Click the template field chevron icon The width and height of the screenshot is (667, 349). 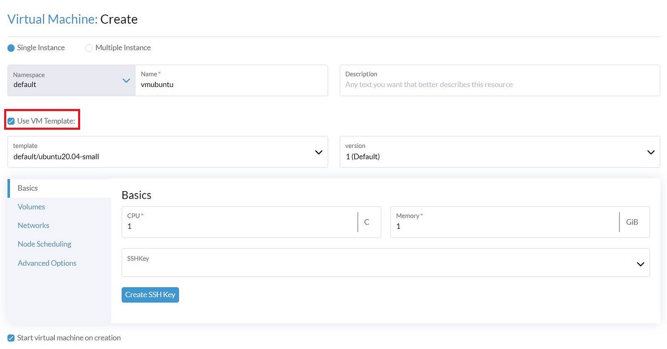[x=318, y=152]
